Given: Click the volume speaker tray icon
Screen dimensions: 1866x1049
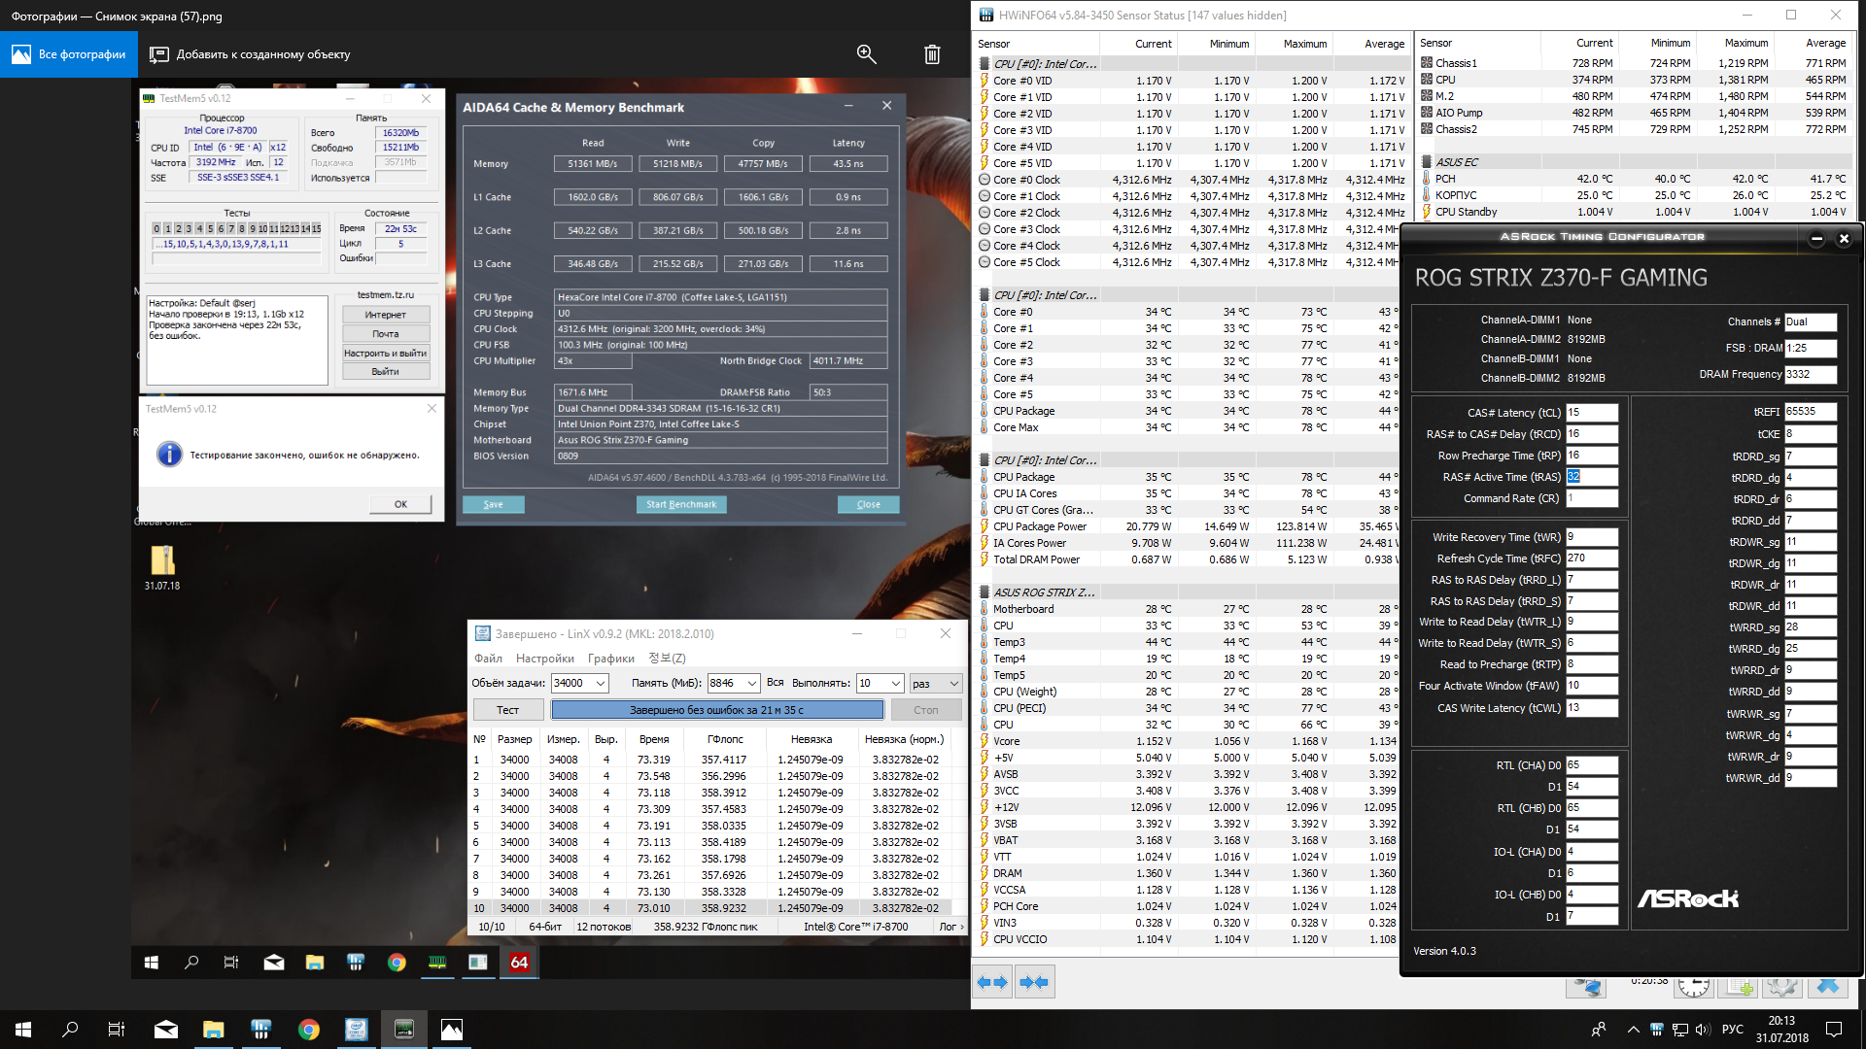Looking at the screenshot, I should (1702, 1030).
